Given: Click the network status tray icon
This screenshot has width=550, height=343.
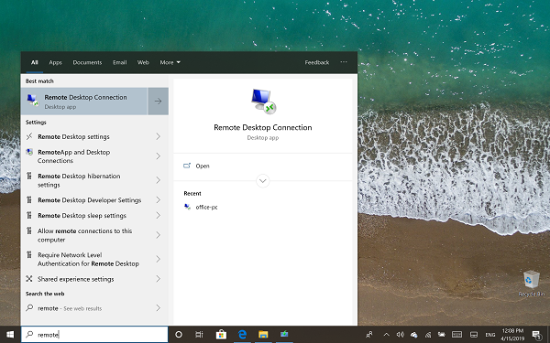Looking at the screenshot, I should tap(428, 335).
